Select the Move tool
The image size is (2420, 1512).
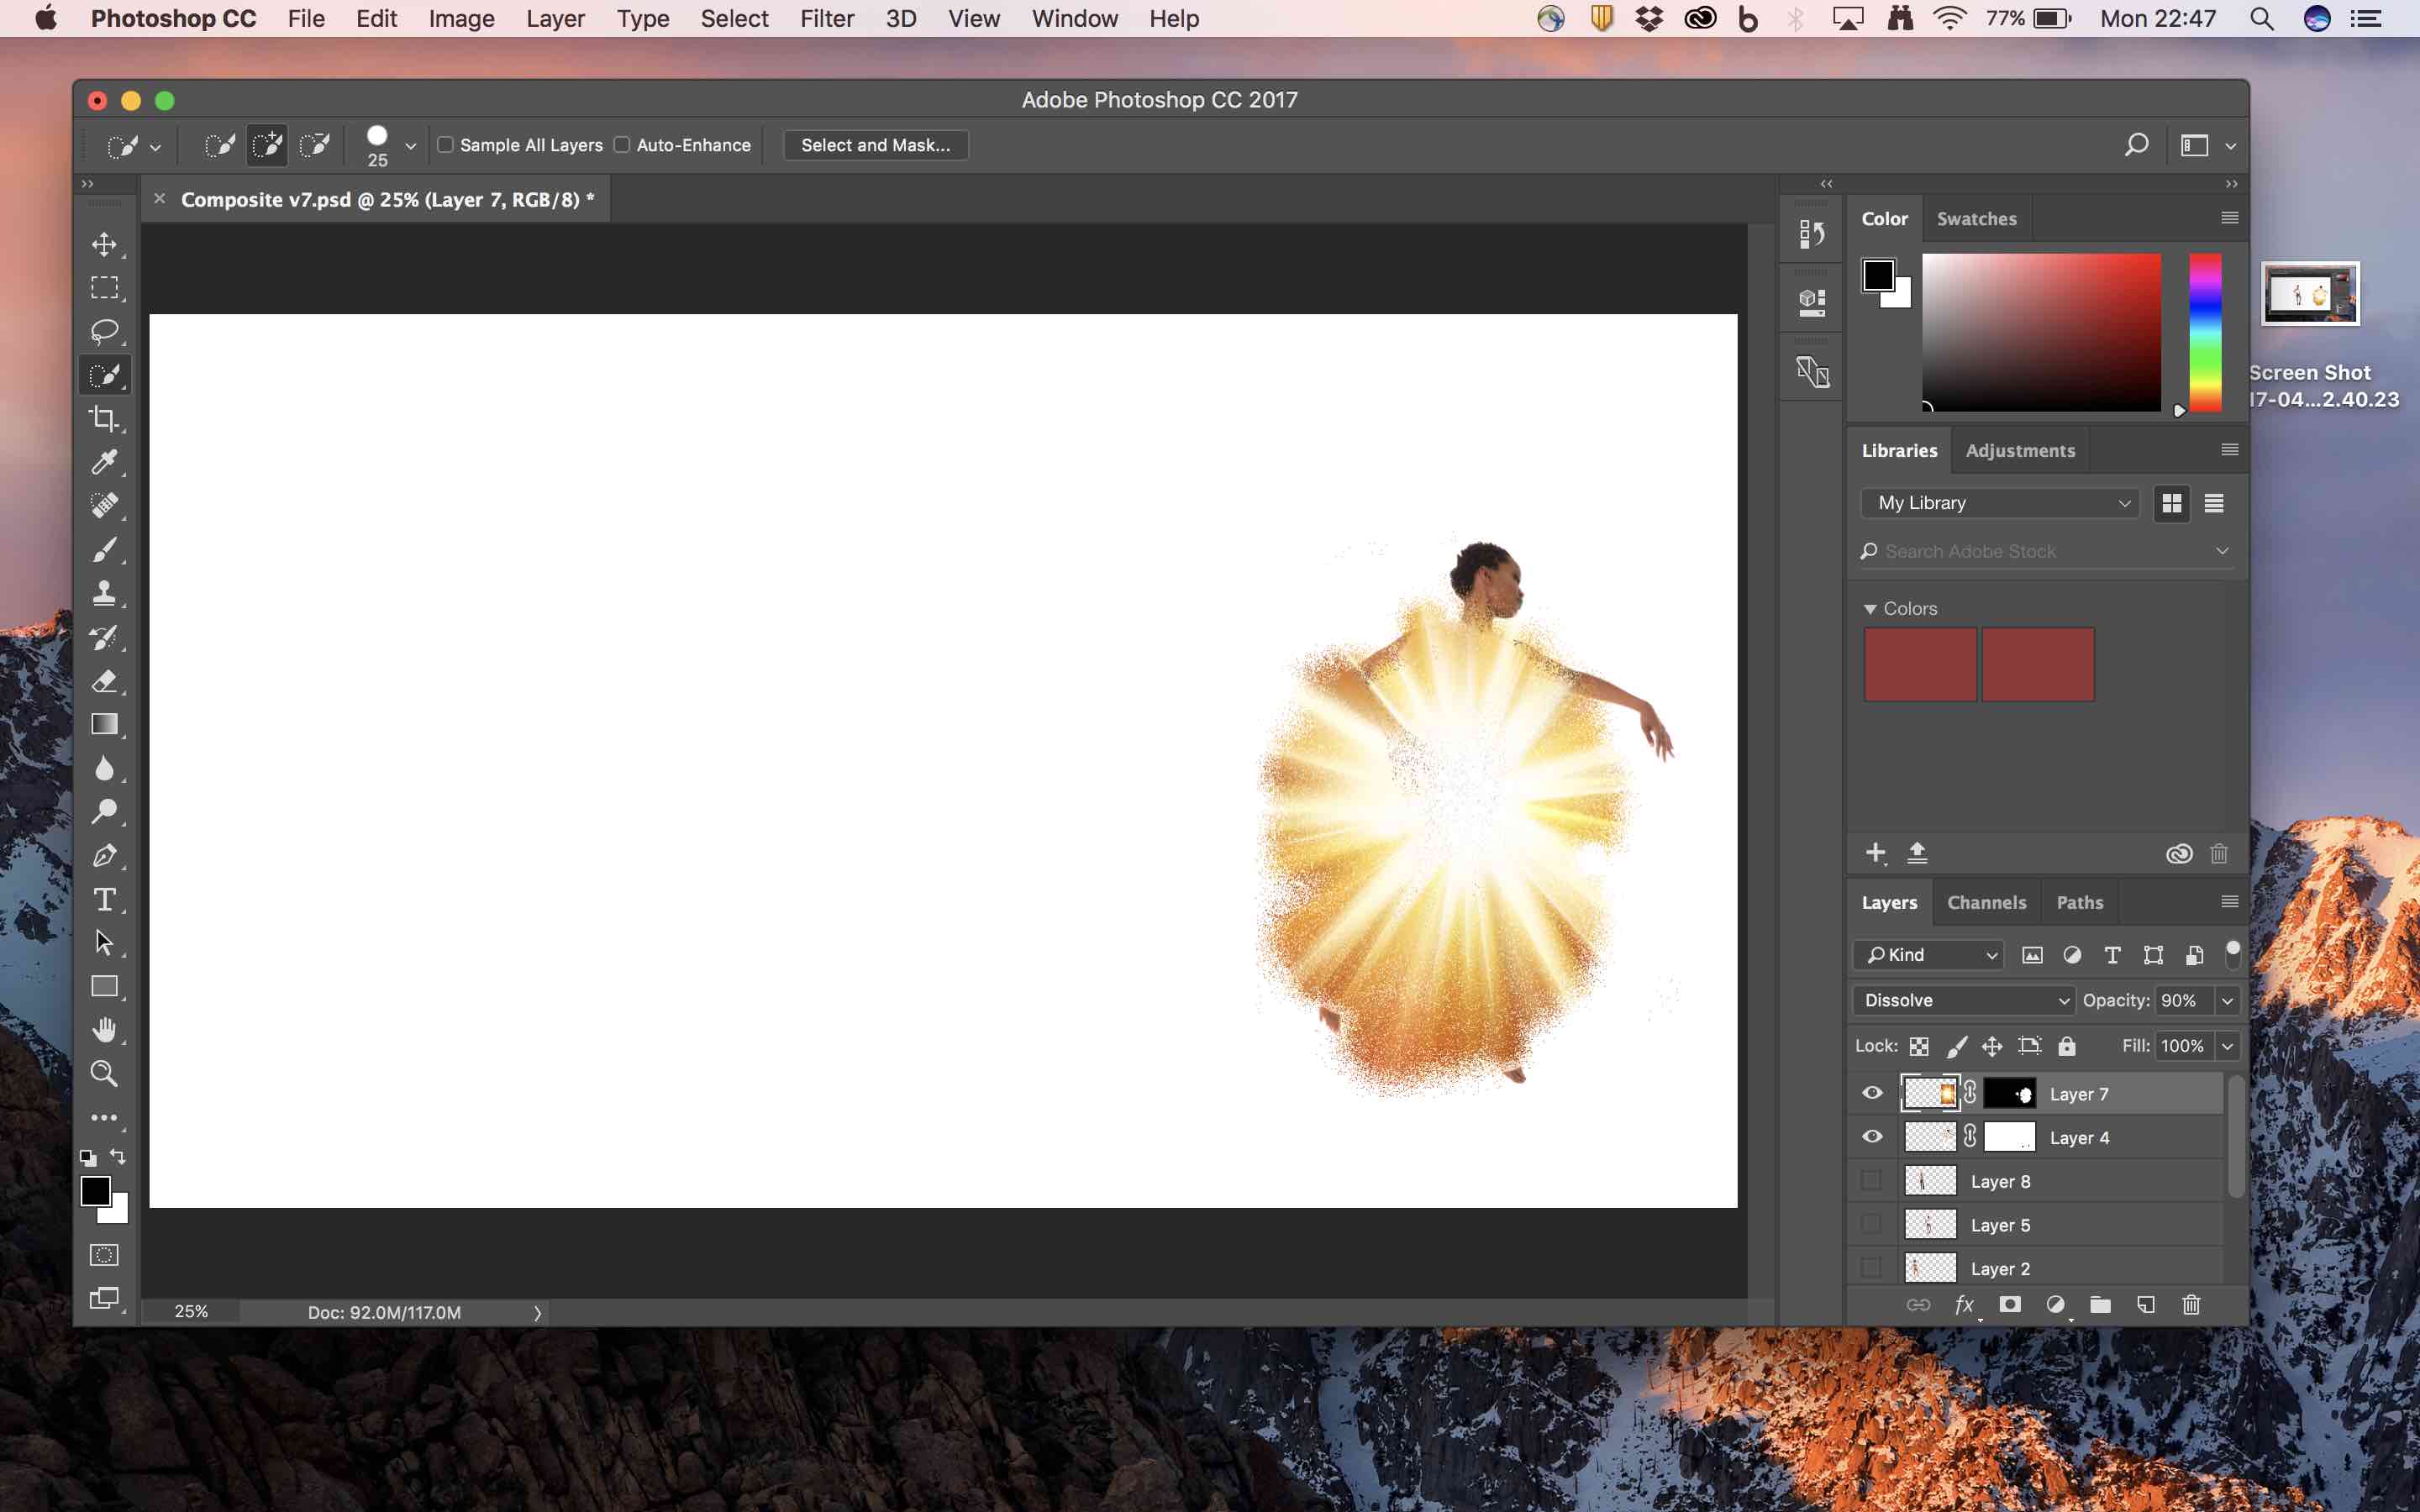point(104,243)
